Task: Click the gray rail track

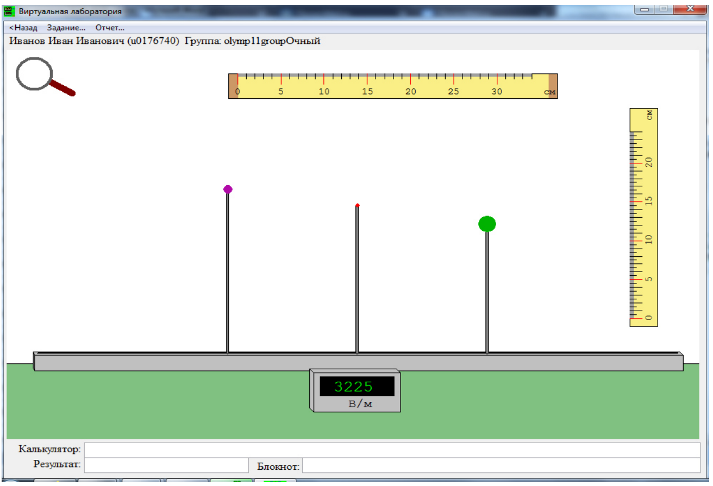Action: coord(358,361)
